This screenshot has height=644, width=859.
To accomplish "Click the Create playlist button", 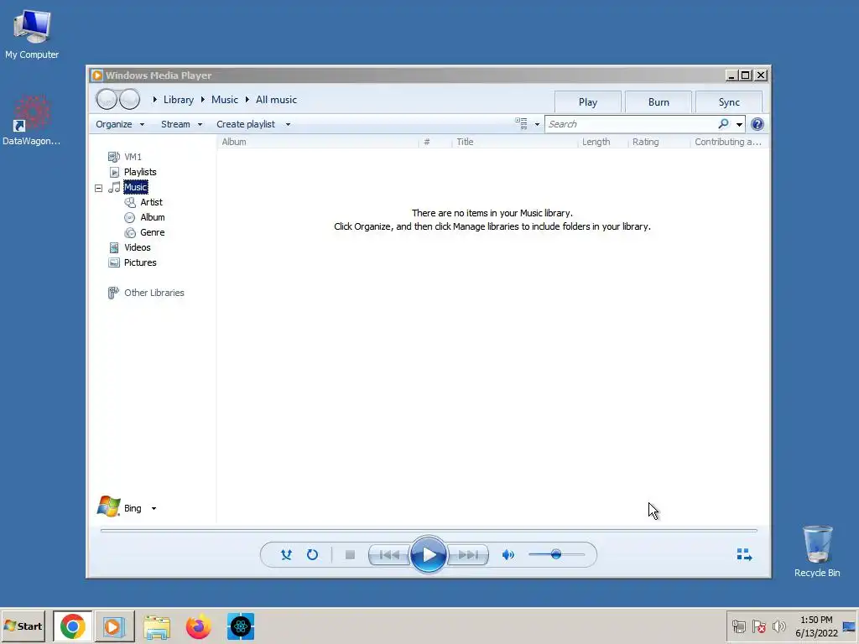I will pos(246,124).
